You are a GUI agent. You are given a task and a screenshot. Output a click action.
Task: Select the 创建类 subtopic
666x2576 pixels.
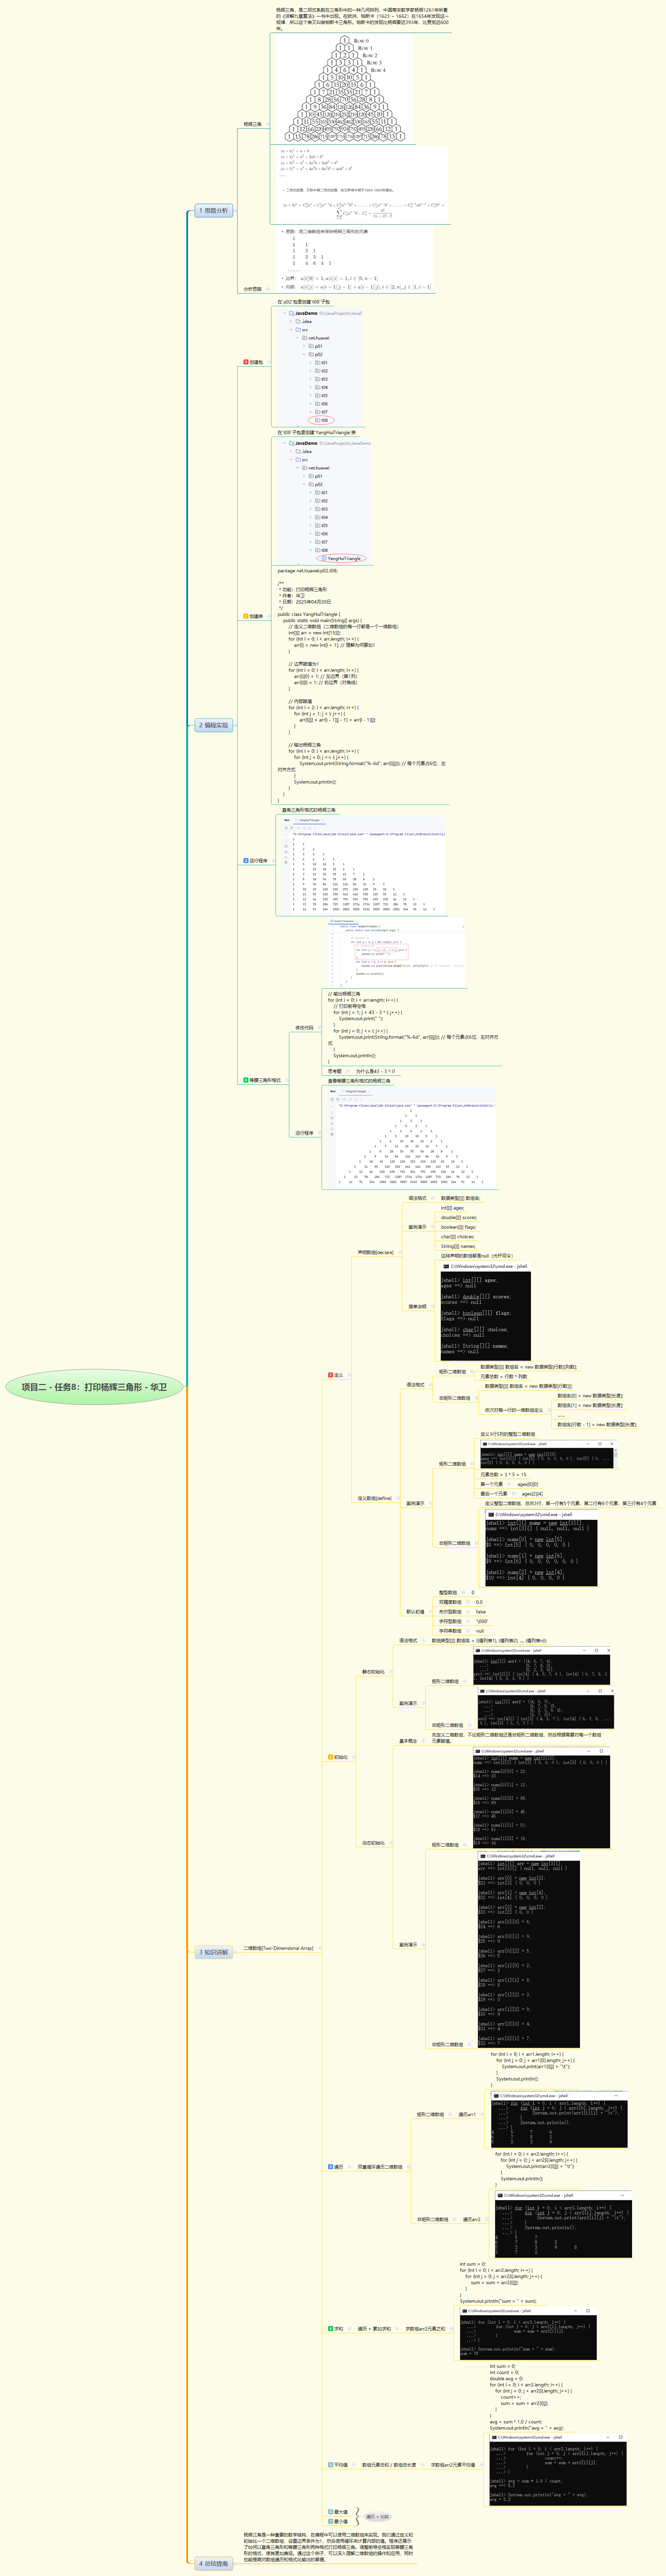coord(256,616)
